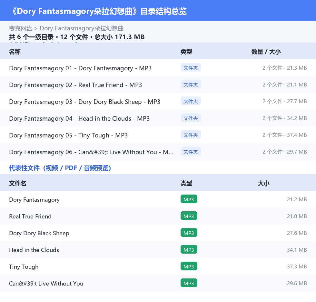The image size is (316, 302).
Task: Select the 21.0 MB size value
Action: pos(297,216)
